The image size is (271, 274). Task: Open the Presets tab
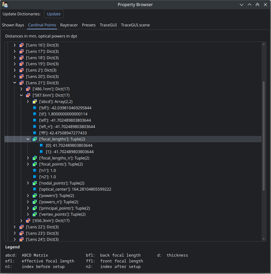(89, 25)
